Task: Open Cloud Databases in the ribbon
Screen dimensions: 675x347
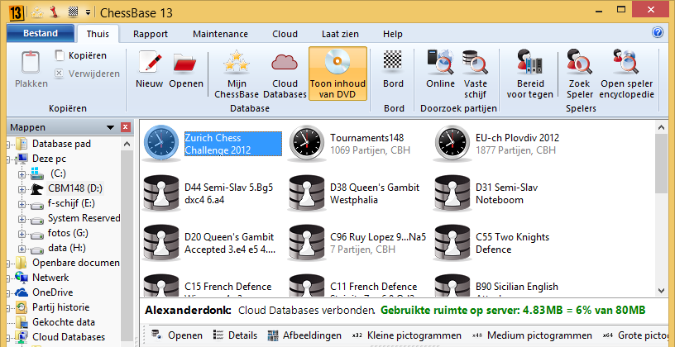Action: (285, 74)
